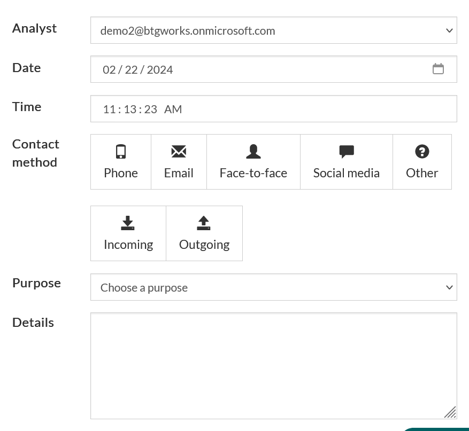Viewport: 469px width, 431px height.
Task: Select Phone as the contact method
Action: (x=121, y=162)
